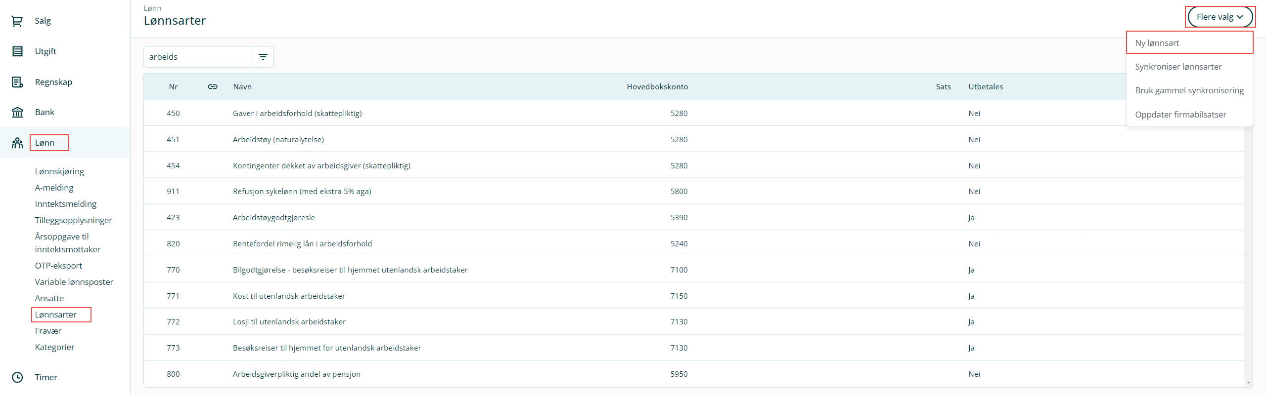Sort by Sats column header
The image size is (1266, 395).
click(x=943, y=87)
